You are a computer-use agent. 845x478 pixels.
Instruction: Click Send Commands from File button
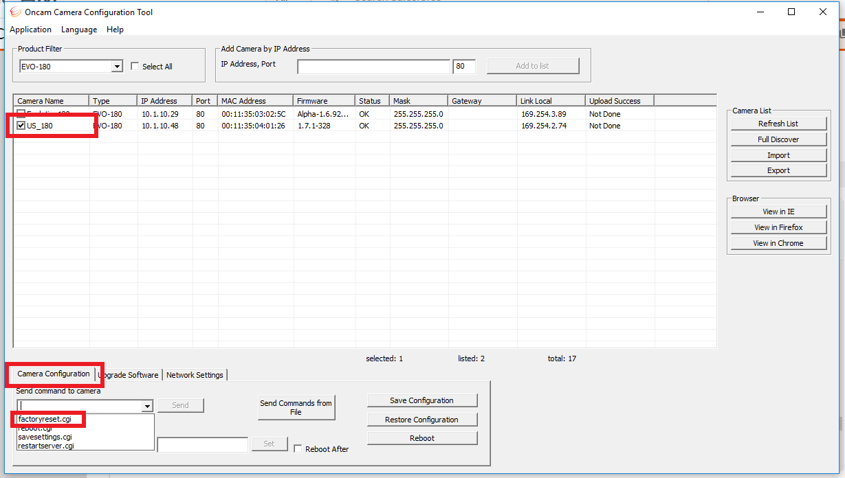pos(296,407)
